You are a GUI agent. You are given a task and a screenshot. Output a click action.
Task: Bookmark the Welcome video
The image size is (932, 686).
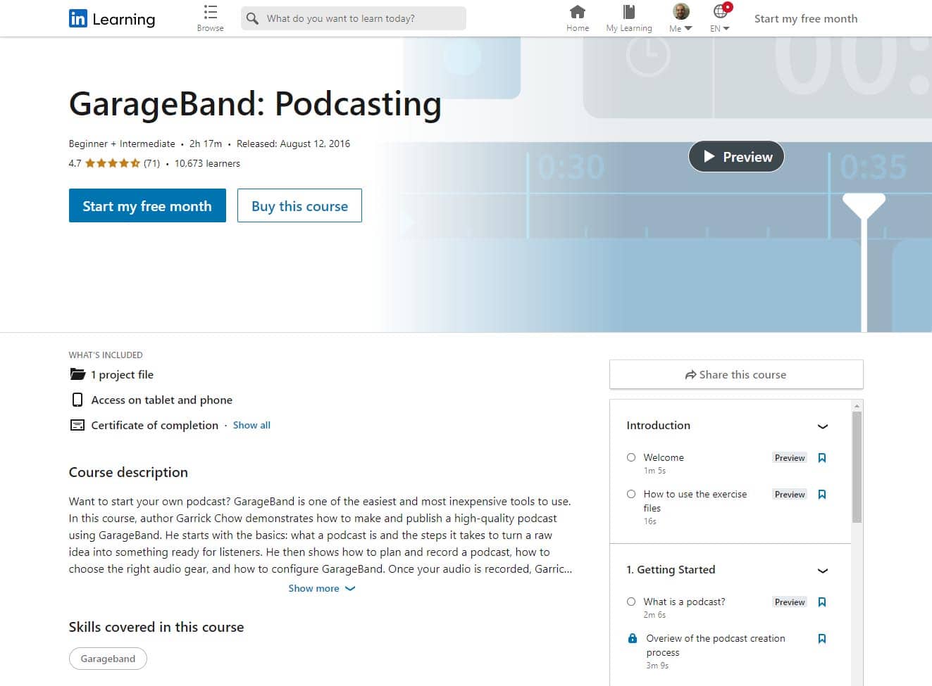[x=821, y=458]
